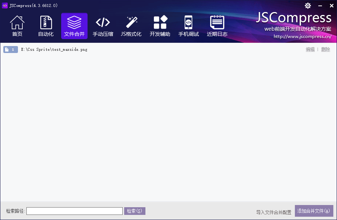
Task: Minimize the JSCompress window
Action: tap(320, 5)
